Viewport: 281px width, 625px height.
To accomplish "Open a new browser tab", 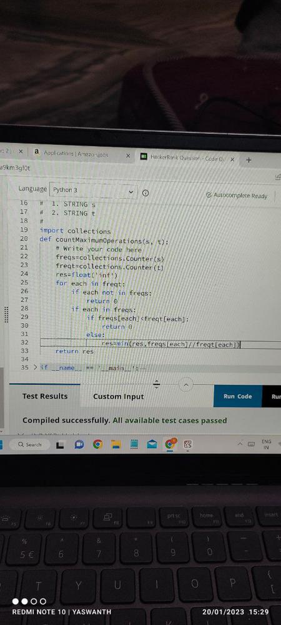I will click(249, 160).
